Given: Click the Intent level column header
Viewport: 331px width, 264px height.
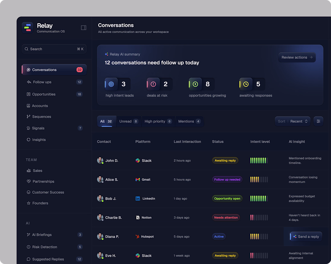Looking at the screenshot, I should point(260,142).
